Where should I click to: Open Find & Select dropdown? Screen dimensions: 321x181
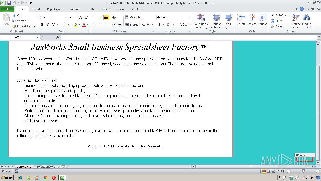click(306, 21)
